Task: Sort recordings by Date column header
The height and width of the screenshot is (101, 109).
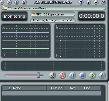Action: pos(72,88)
